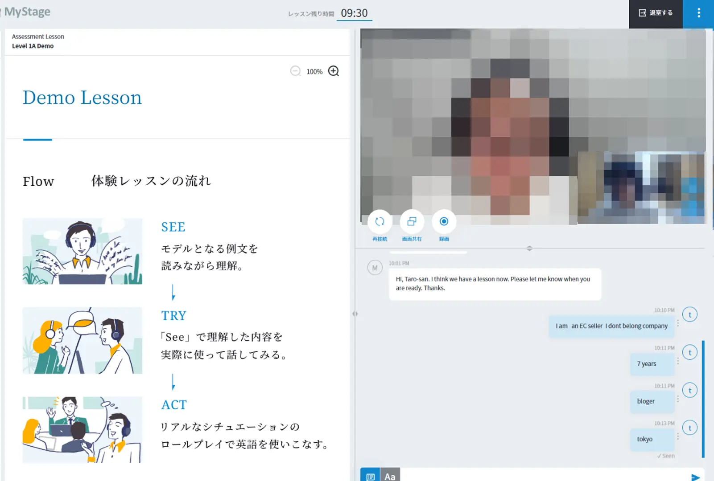Open options for "bloger" message
The width and height of the screenshot is (714, 481).
pyautogui.click(x=678, y=399)
